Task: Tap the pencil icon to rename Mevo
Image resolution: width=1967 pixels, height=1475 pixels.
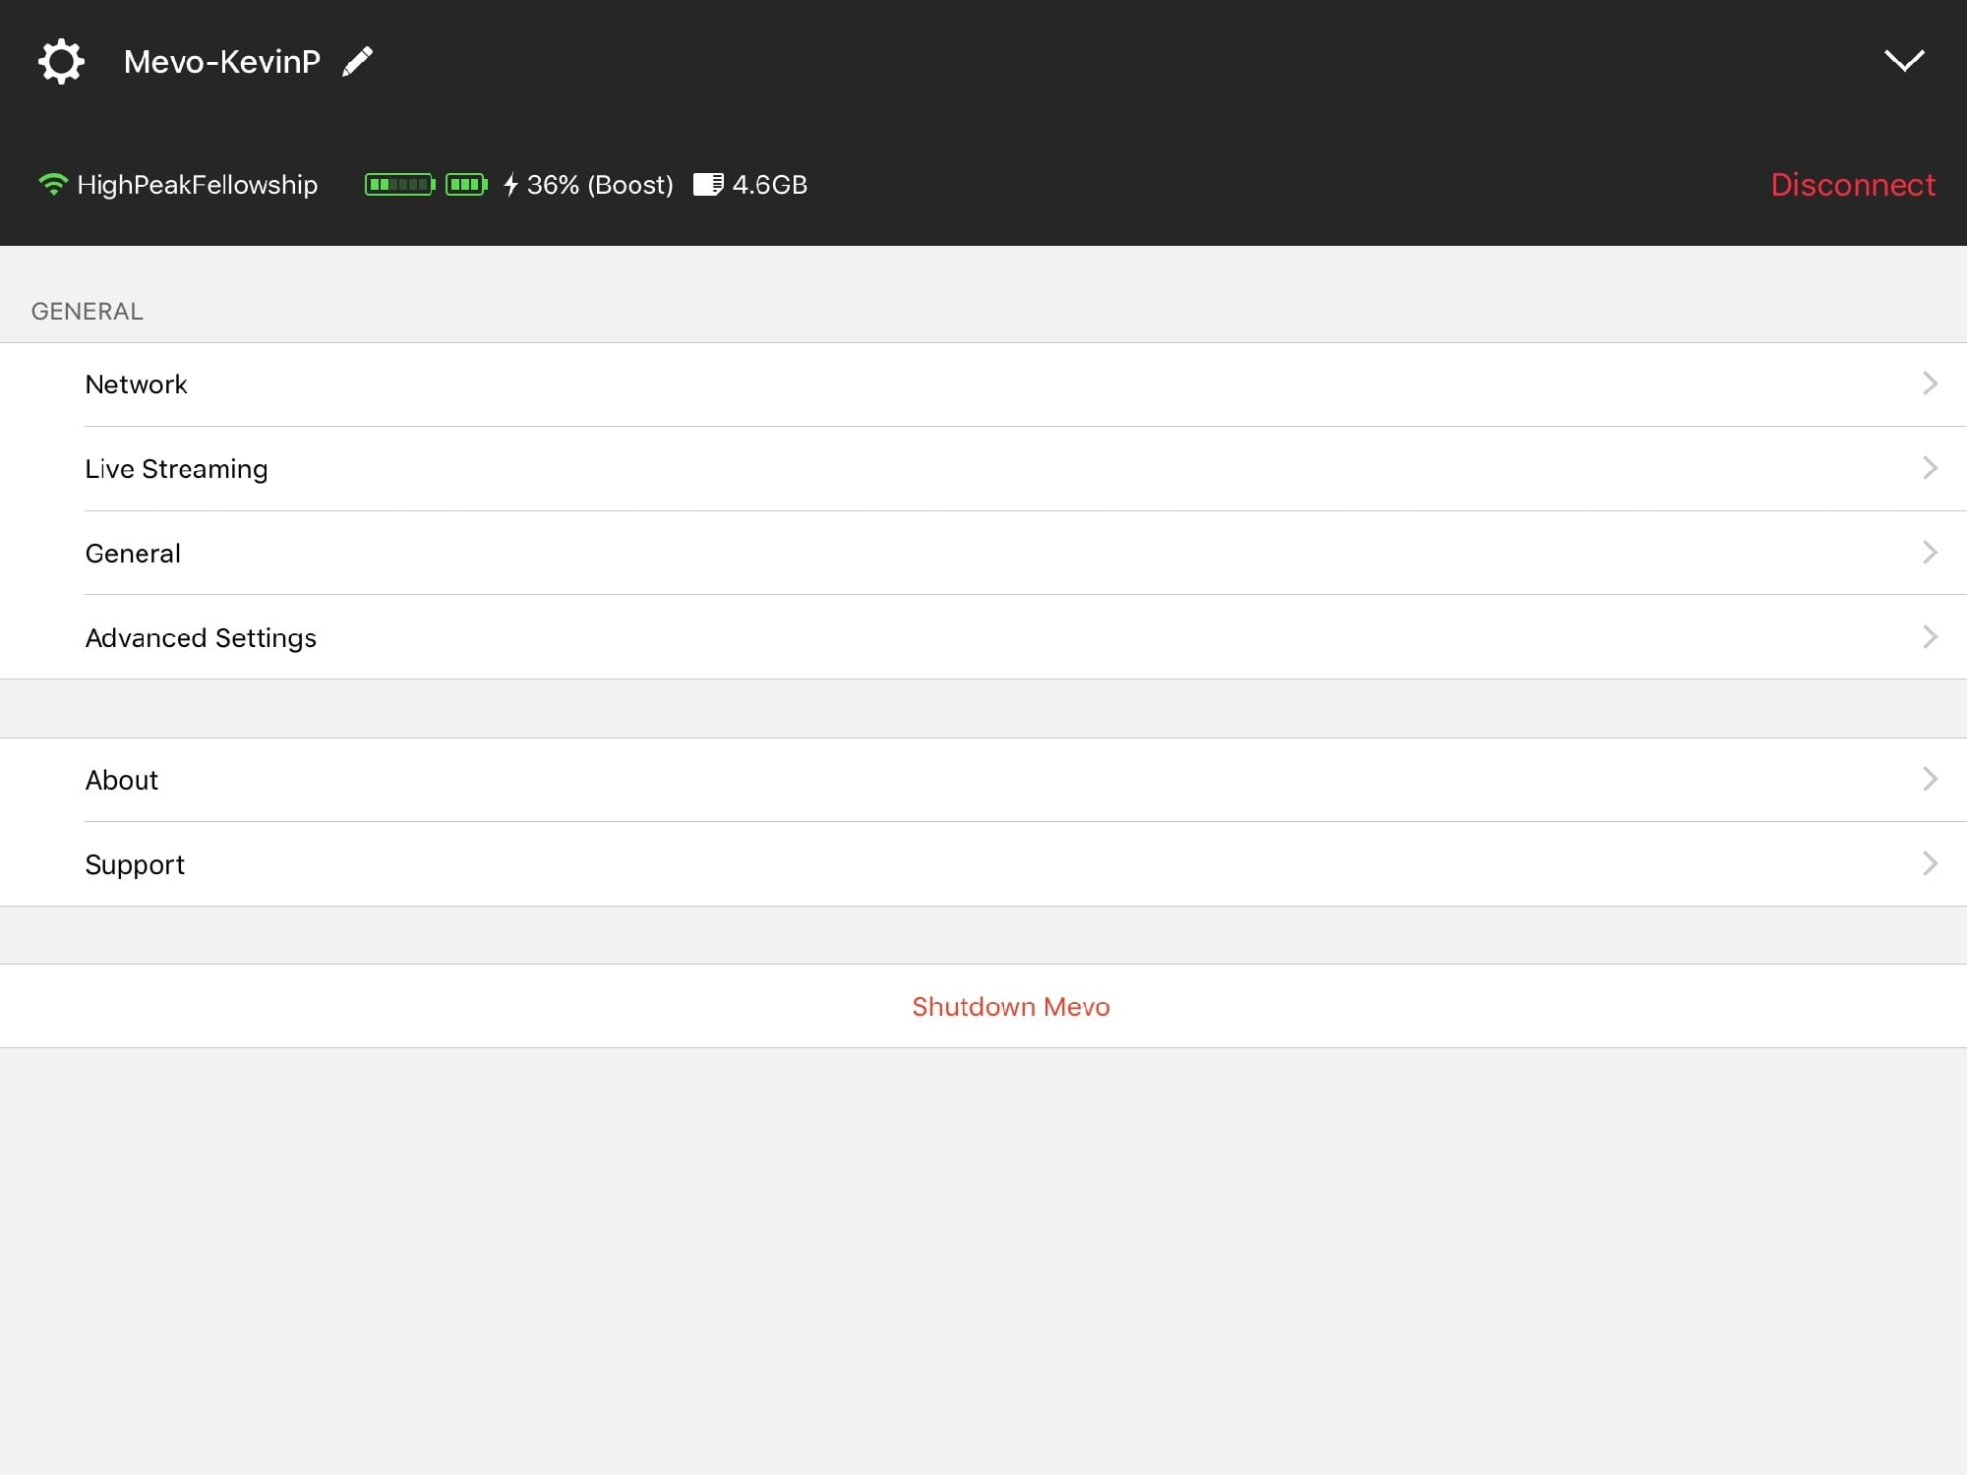Action: [357, 61]
